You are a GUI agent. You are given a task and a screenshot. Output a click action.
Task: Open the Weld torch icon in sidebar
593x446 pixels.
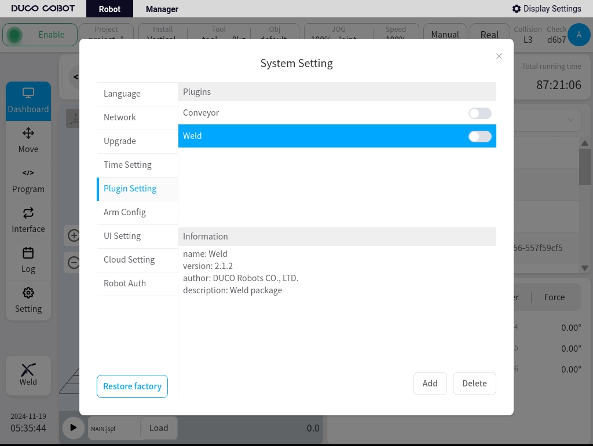pos(28,370)
